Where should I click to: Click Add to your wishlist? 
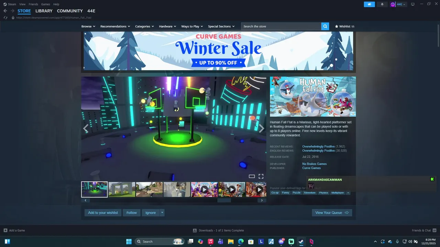click(x=103, y=213)
